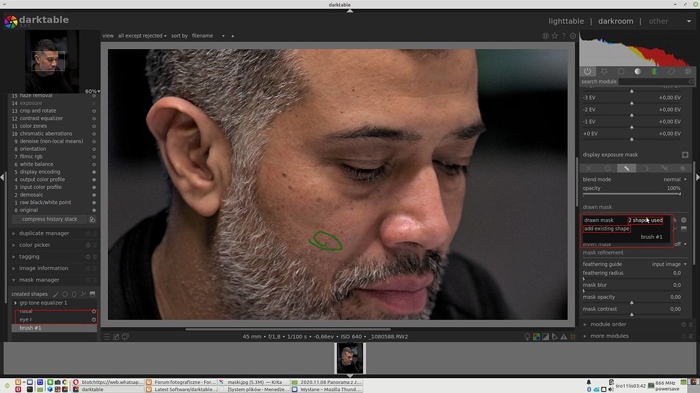Toggle display exposure mask
This screenshot has width=700, height=393.
click(x=686, y=154)
